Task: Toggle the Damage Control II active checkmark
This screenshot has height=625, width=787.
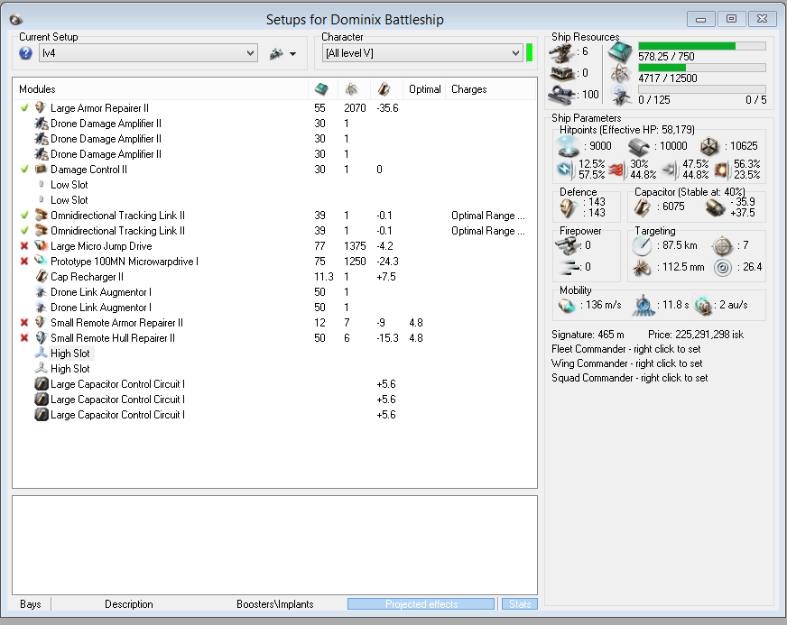Action: click(24, 169)
